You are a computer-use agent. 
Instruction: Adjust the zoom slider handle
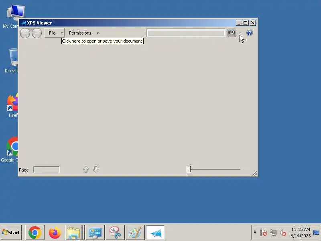click(189, 170)
